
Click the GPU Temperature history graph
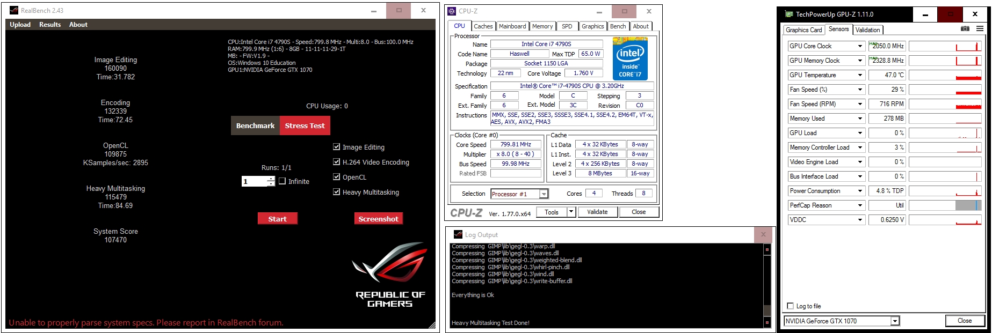pos(945,75)
